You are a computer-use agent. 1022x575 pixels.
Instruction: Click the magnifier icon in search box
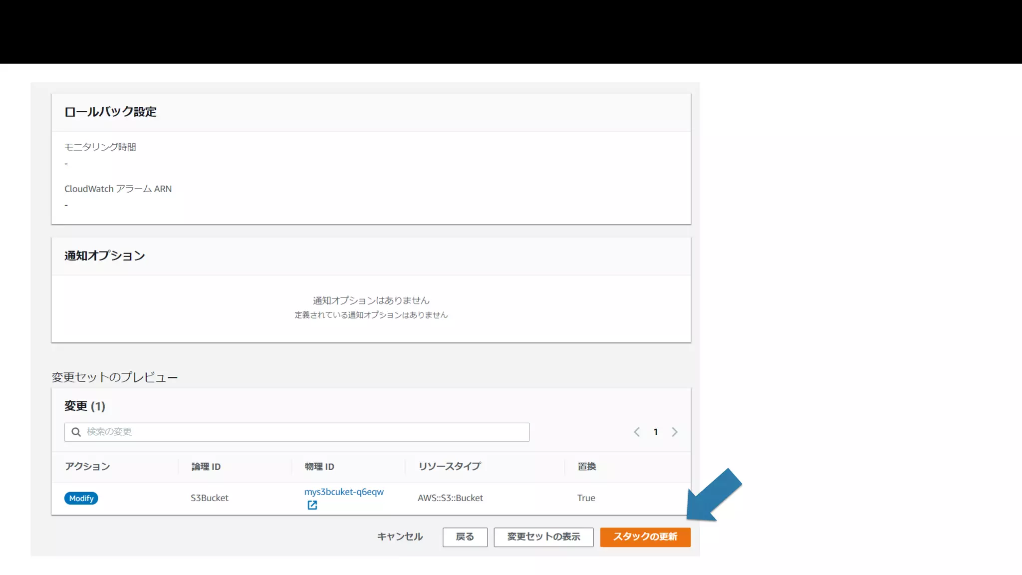coord(76,432)
